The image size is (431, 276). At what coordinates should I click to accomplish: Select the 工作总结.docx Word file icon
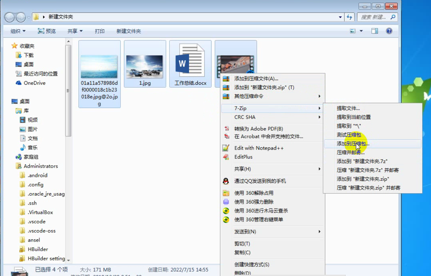point(190,60)
